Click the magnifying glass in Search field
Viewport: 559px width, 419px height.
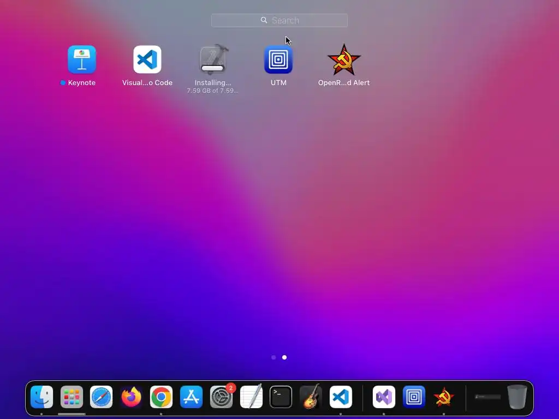pos(264,20)
